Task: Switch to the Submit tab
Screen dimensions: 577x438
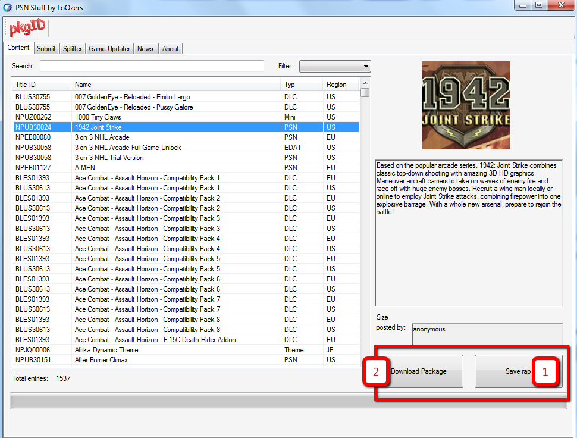Action: point(46,49)
